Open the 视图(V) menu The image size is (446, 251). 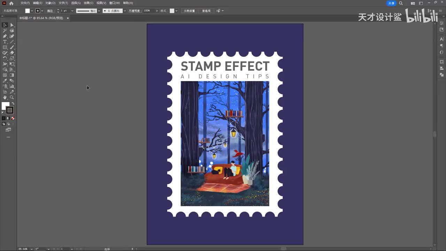(101, 3)
